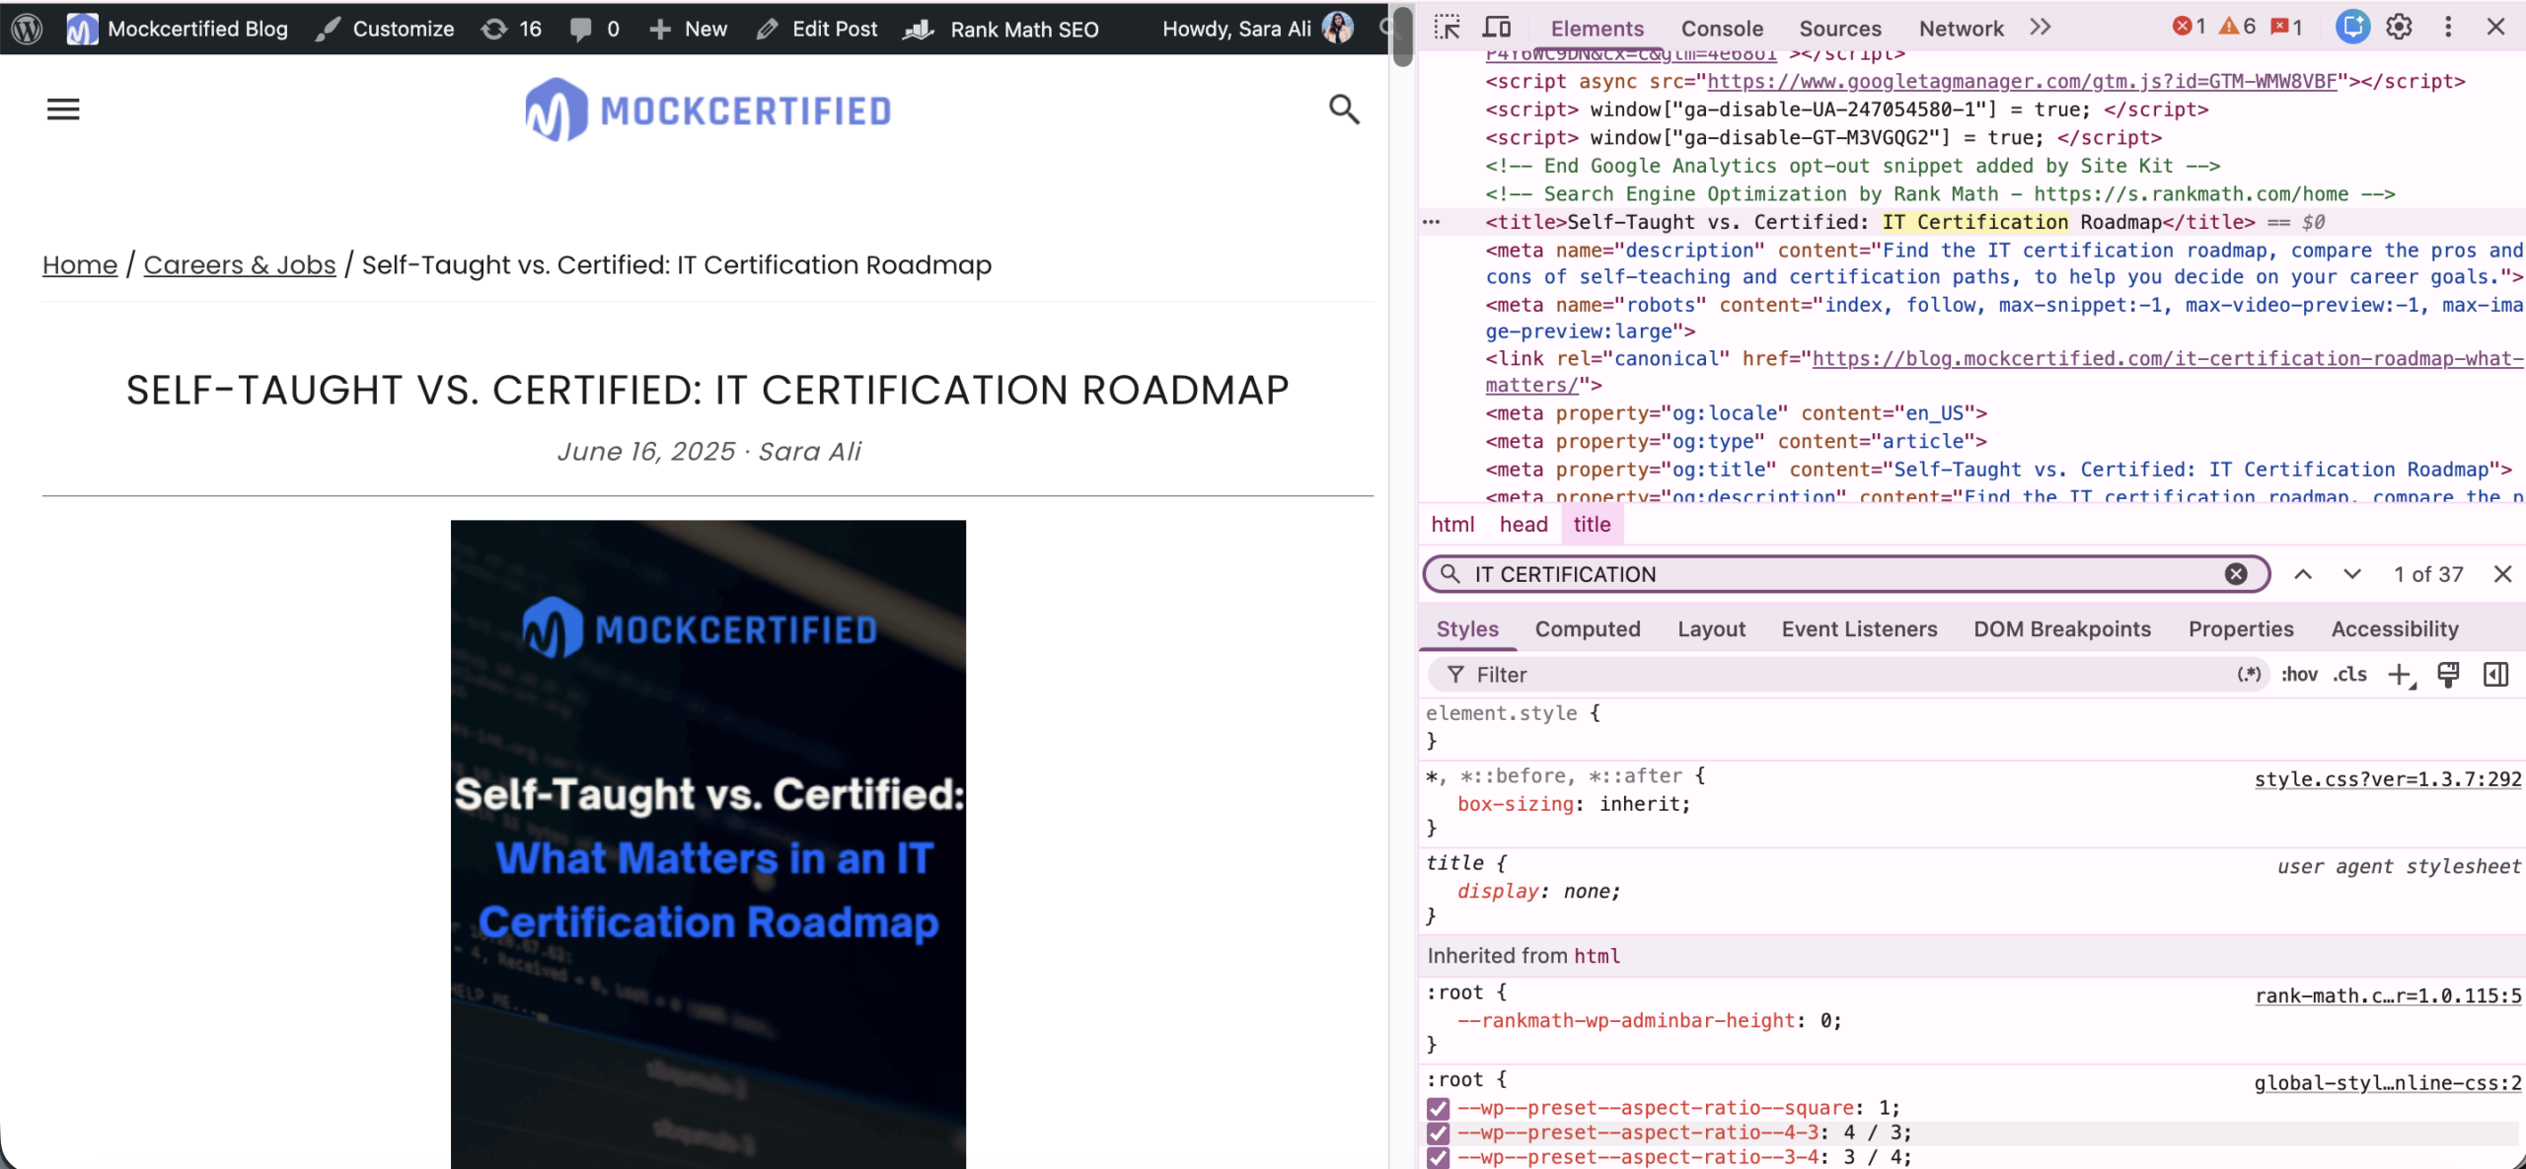
Task: Clear the DevTools search field text
Action: coord(2236,574)
